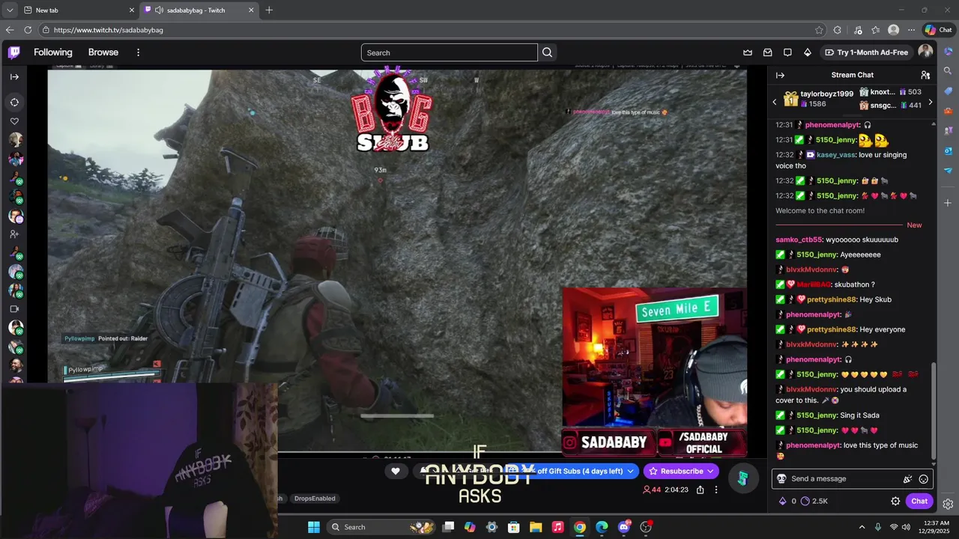This screenshot has width=959, height=539.
Task: Open the Following page
Action: pyautogui.click(x=53, y=52)
